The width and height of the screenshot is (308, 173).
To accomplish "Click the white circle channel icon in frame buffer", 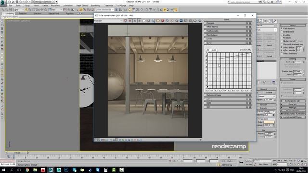I will pos(144,21).
